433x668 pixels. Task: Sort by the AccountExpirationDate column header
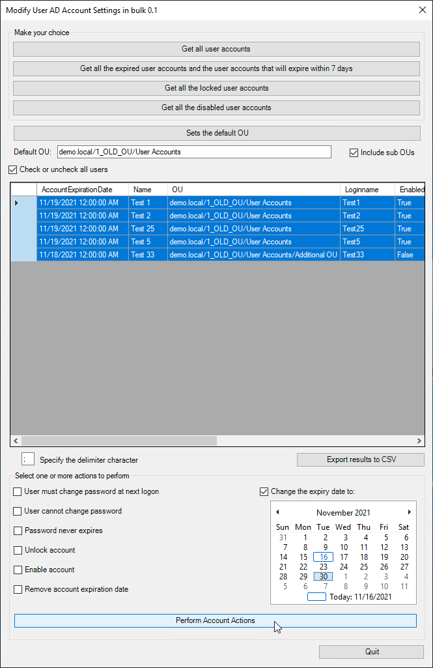[77, 190]
